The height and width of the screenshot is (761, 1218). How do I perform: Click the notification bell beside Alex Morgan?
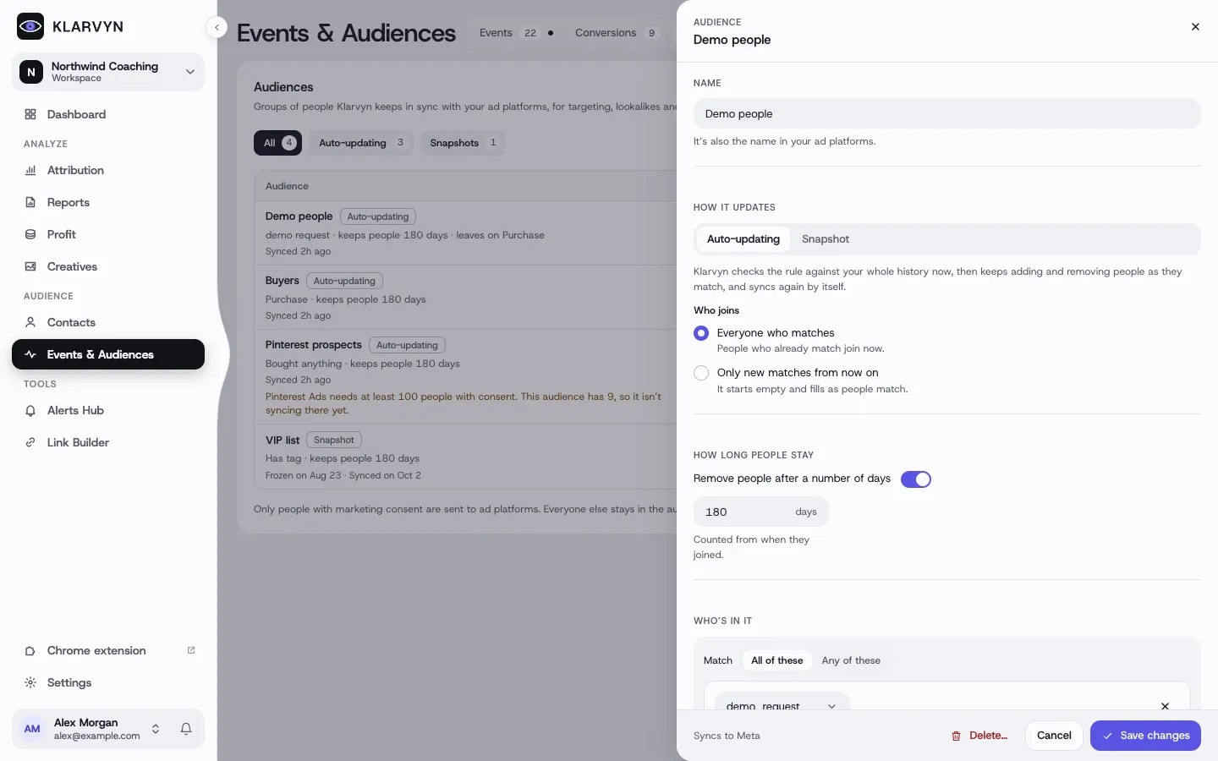186,729
